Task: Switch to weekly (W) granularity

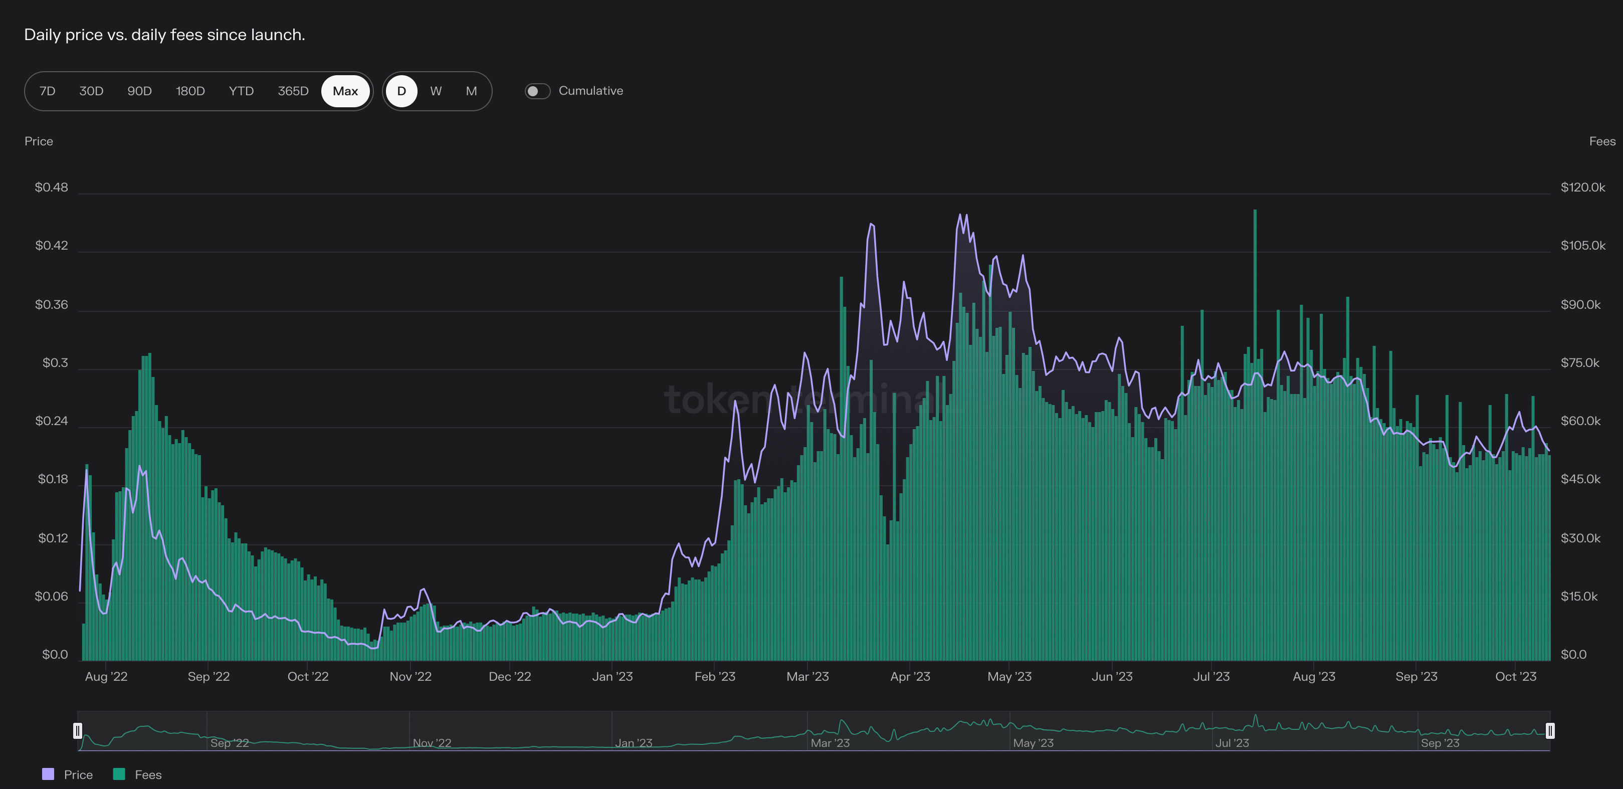Action: coord(436,91)
